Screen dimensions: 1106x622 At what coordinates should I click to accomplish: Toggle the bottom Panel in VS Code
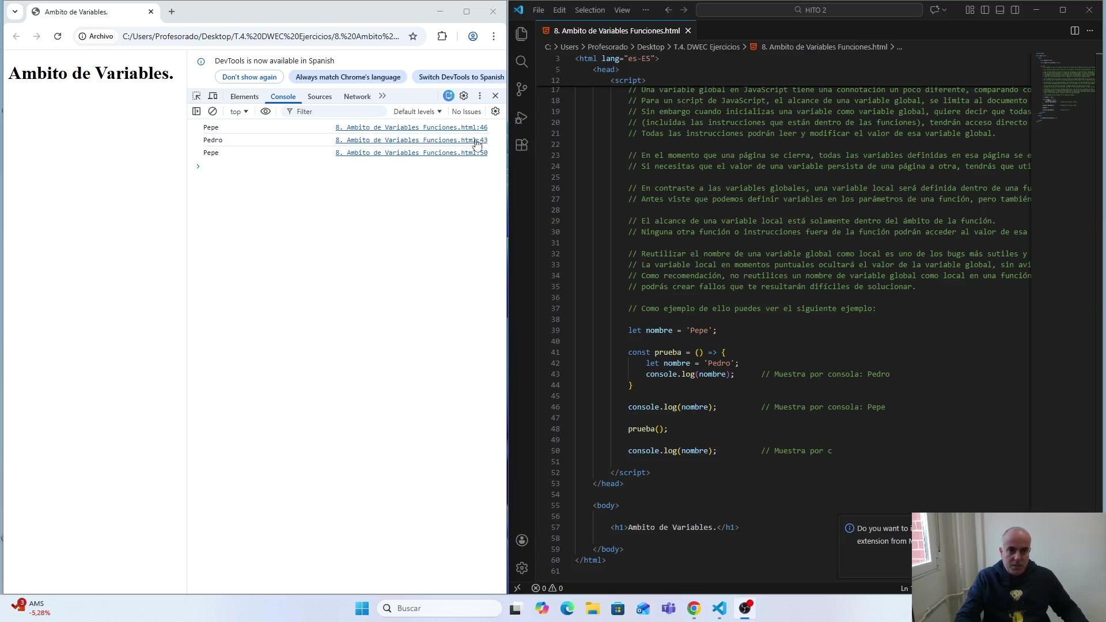[1000, 10]
